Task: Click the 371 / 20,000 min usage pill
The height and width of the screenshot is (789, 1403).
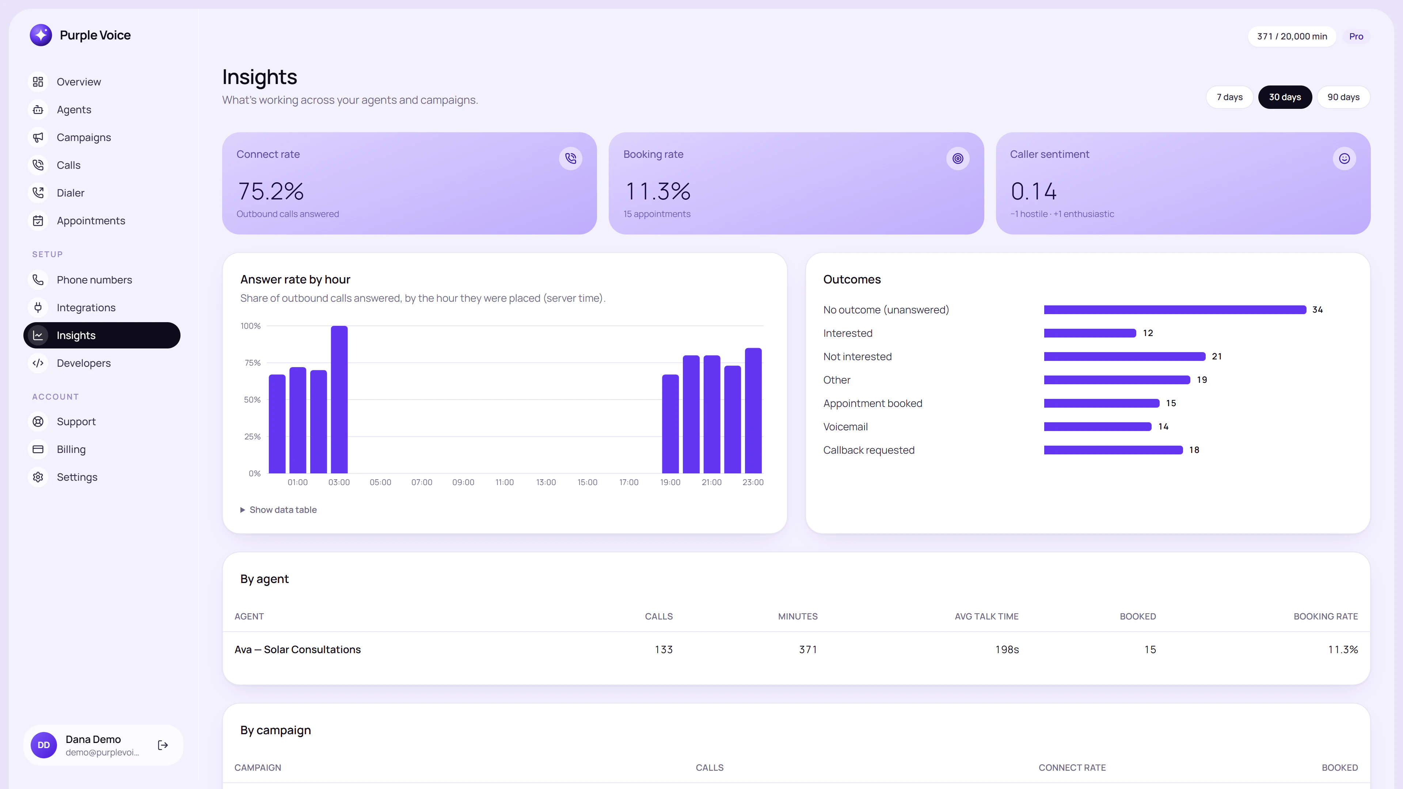Action: click(1292, 37)
